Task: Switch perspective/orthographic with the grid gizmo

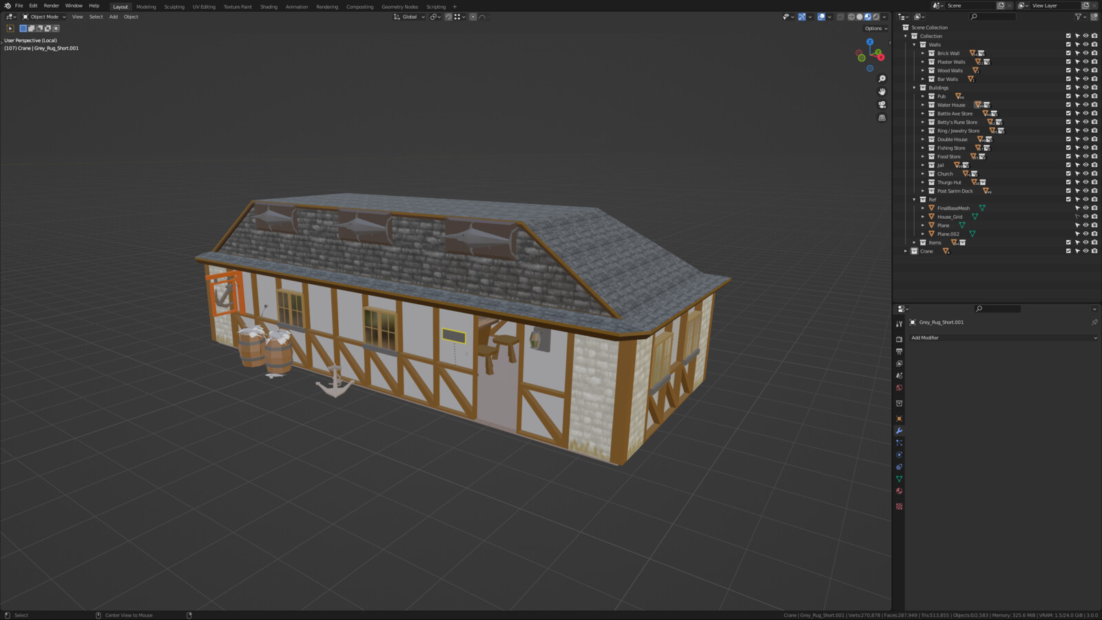Action: tap(882, 118)
